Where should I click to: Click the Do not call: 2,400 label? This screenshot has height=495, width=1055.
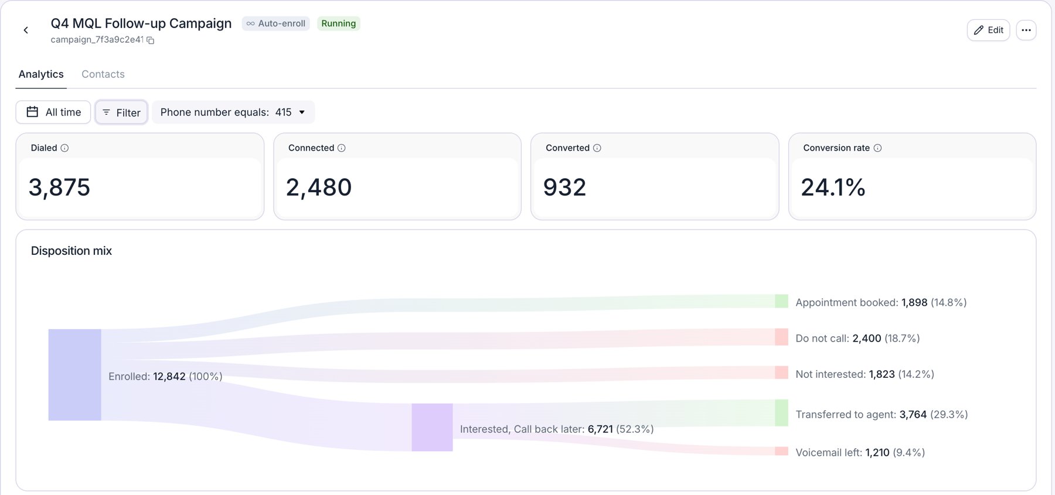pyautogui.click(x=857, y=339)
